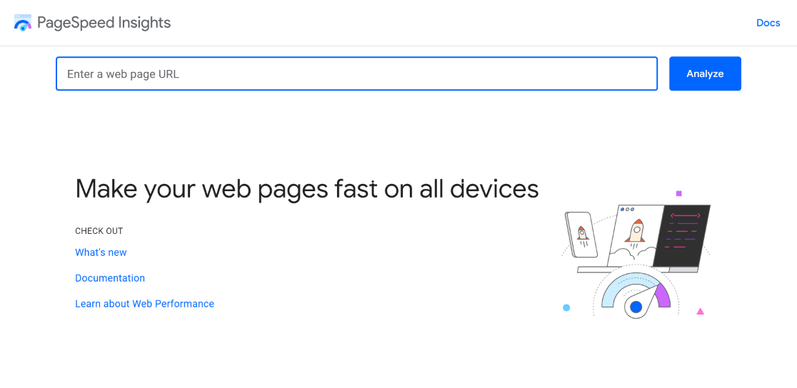Viewport: 797px width, 388px height.
Task: Click the purple segment of the speed gauge
Action: (662, 294)
